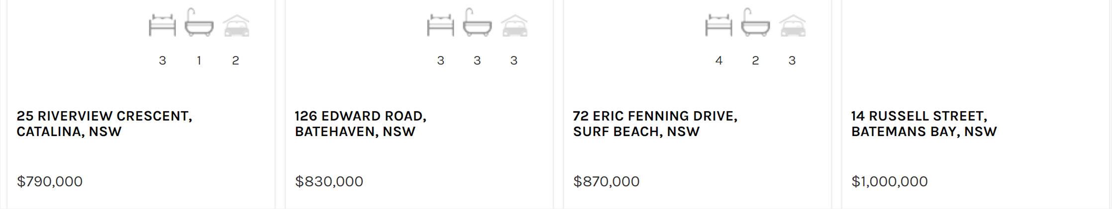
Task: Open 25 Riverview Crescent, Catalina listing
Action: (x=104, y=124)
